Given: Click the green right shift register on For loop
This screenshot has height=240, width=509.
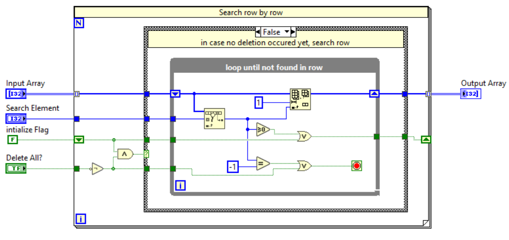Looking at the screenshot, I should point(426,140).
